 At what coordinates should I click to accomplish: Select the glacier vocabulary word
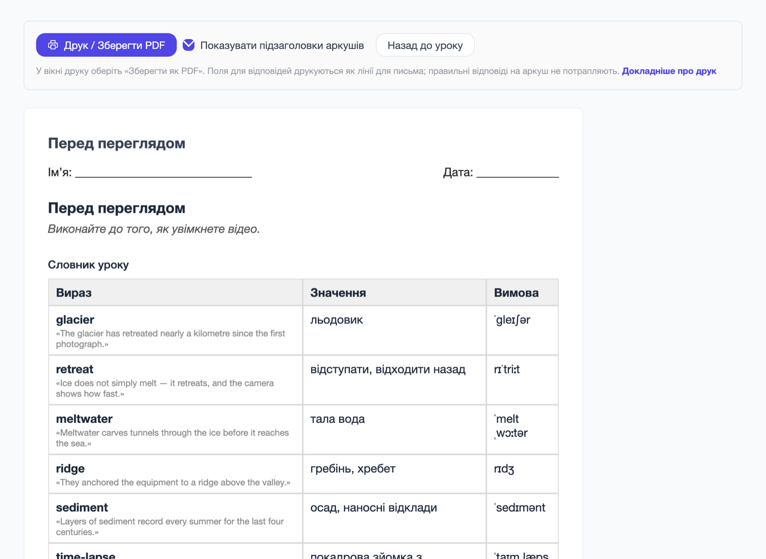point(75,319)
